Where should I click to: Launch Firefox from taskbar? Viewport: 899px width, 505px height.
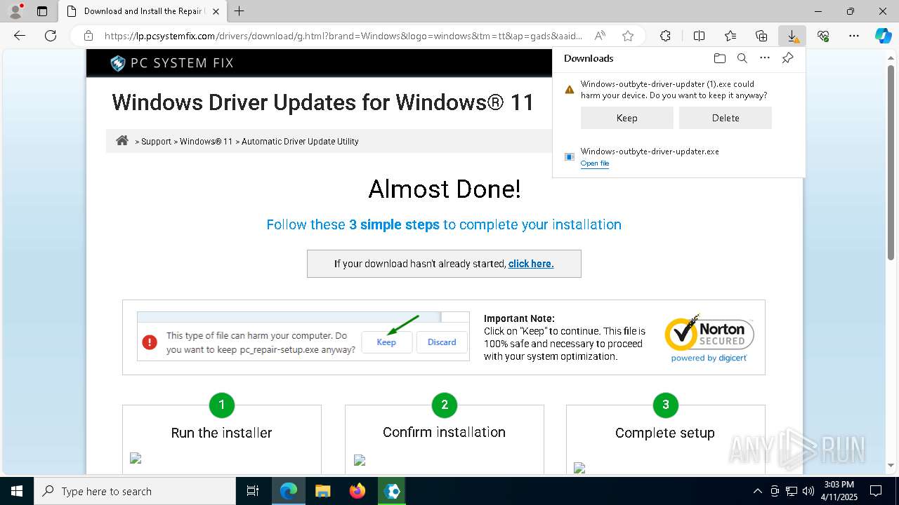point(357,491)
